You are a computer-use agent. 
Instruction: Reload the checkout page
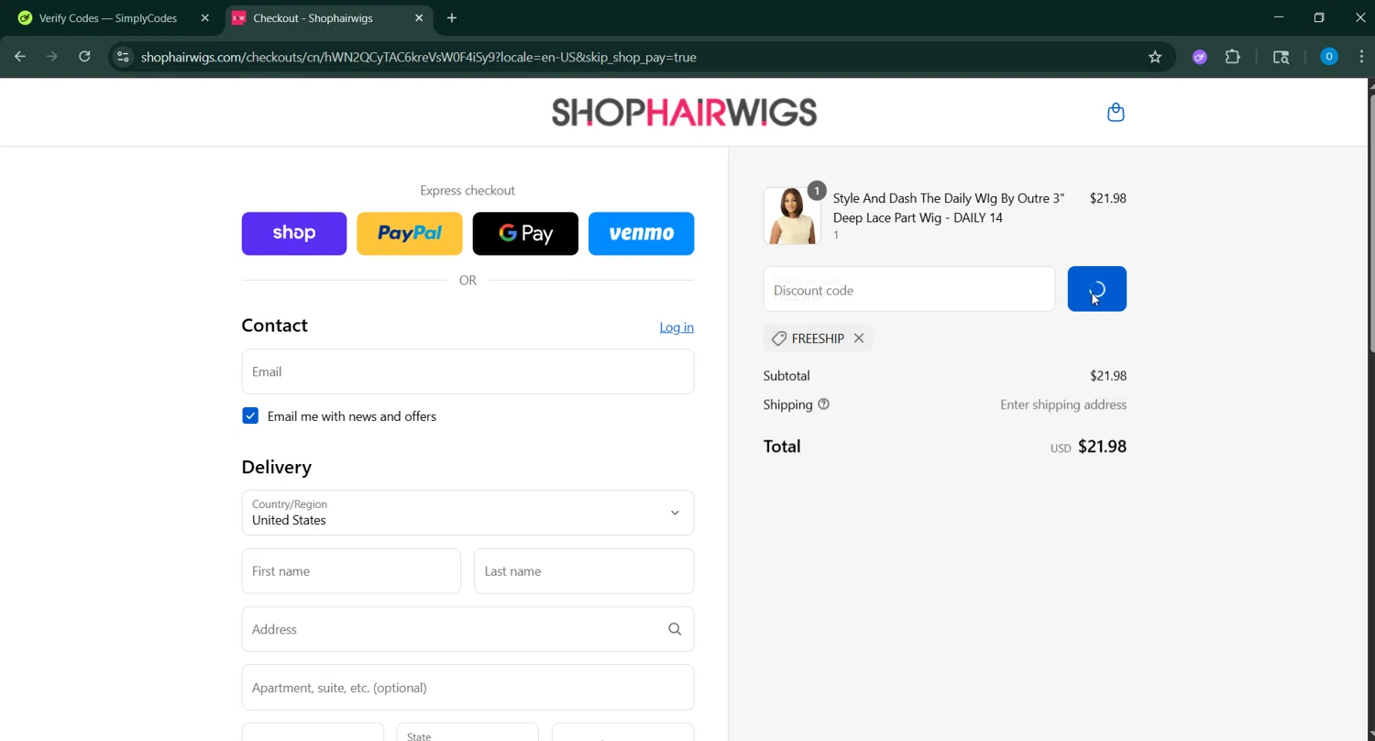pyautogui.click(x=84, y=57)
